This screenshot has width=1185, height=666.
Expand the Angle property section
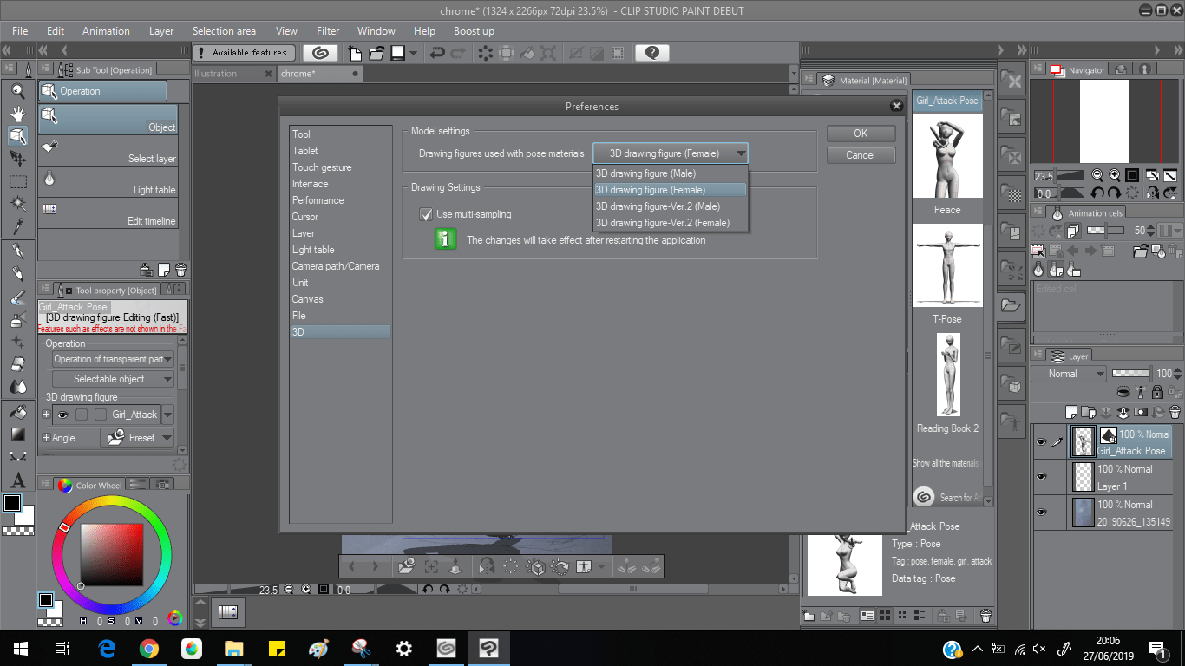(x=46, y=438)
